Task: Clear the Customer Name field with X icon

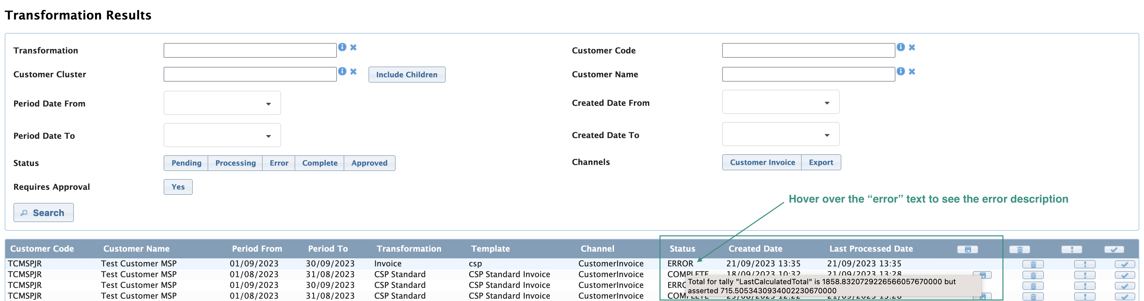Action: [912, 72]
